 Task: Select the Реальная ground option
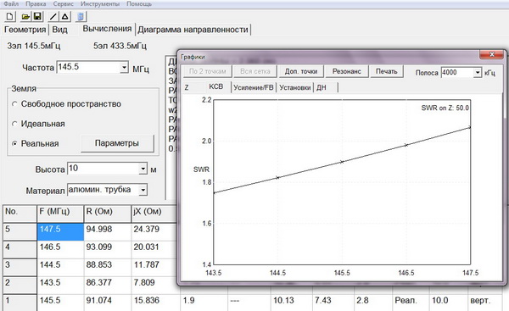14,144
